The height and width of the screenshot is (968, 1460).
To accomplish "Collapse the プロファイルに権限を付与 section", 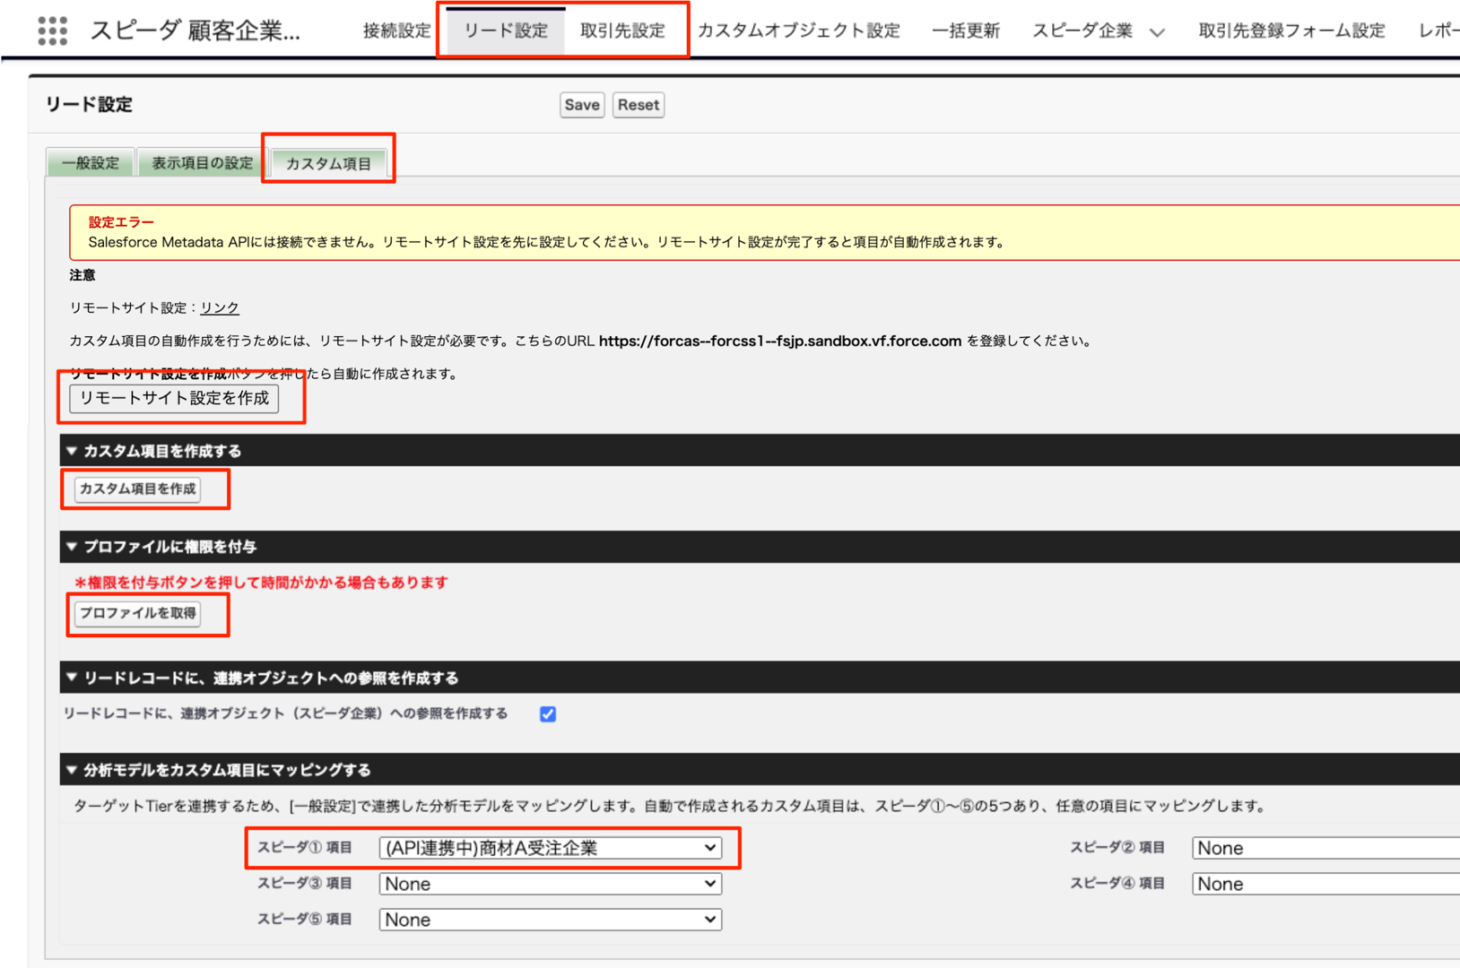I will click(x=72, y=547).
